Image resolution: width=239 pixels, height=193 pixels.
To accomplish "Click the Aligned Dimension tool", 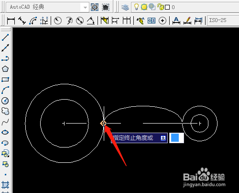I will click(22, 21).
